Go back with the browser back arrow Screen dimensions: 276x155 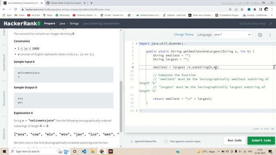click(4, 9)
